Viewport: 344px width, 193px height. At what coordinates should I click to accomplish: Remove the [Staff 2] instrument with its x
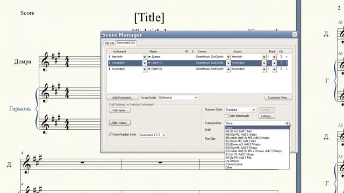point(286,69)
